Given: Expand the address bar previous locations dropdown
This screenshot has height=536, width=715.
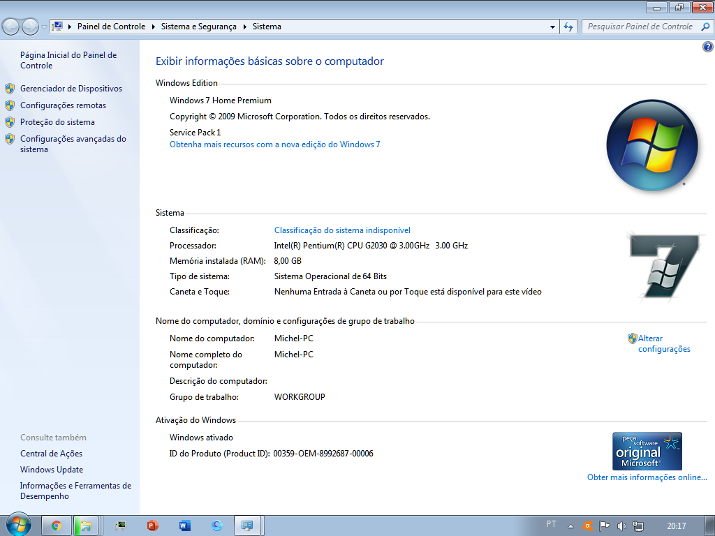Looking at the screenshot, I should coord(552,27).
